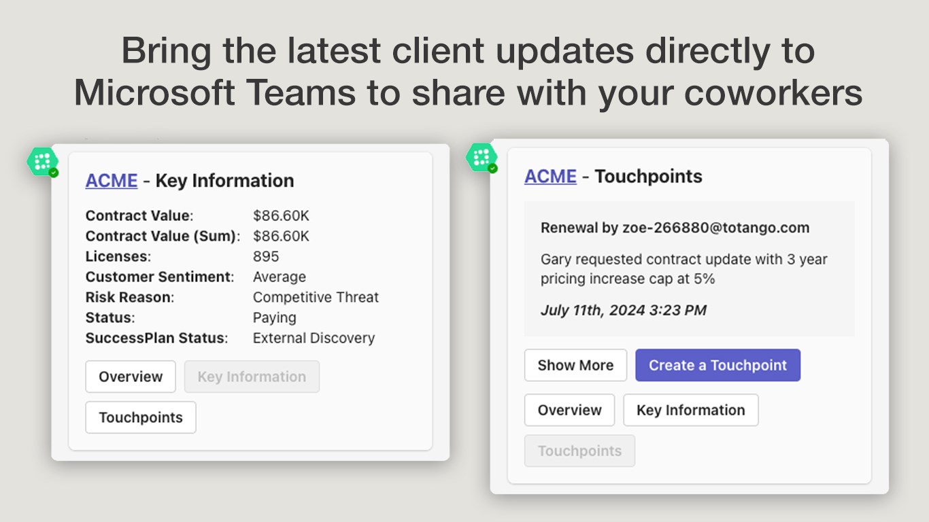Expand the touchpoint list with Show More
929x522 pixels.
[x=575, y=365]
